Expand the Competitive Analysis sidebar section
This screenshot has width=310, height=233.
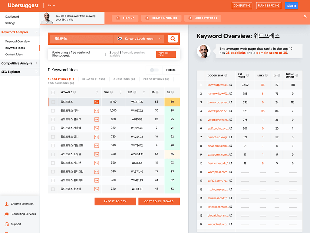[36, 63]
